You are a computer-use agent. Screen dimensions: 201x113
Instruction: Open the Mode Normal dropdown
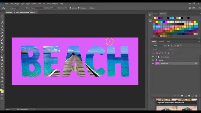tap(36, 8)
